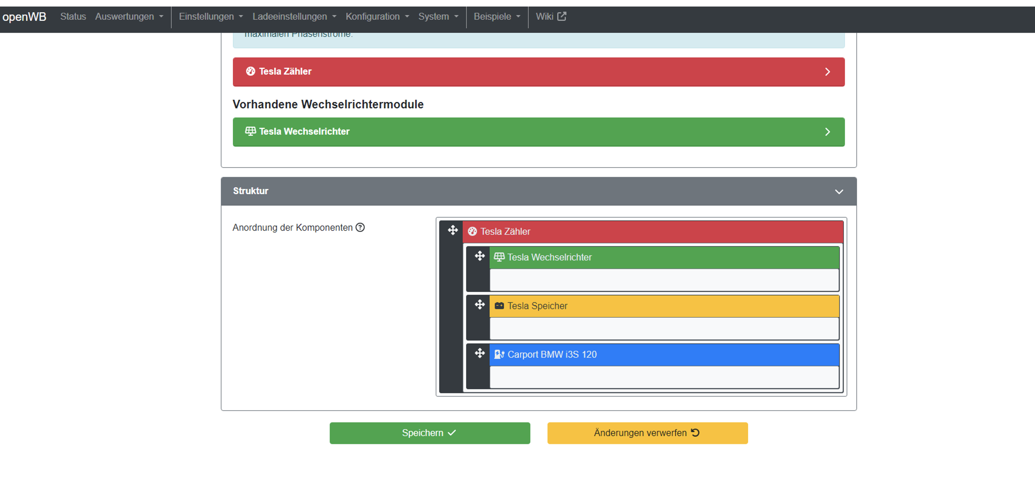This screenshot has width=1035, height=477.
Task: Click the help icon beside Anordnung der Komponenten
Action: point(360,228)
